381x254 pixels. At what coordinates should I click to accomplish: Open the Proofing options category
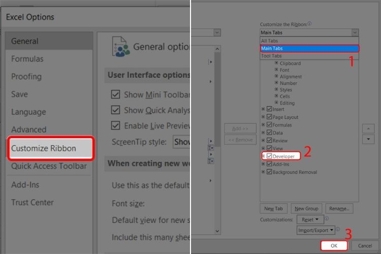coord(26,77)
